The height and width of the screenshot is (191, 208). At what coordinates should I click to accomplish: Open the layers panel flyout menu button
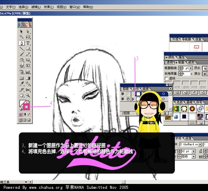pyautogui.click(x=170, y=89)
